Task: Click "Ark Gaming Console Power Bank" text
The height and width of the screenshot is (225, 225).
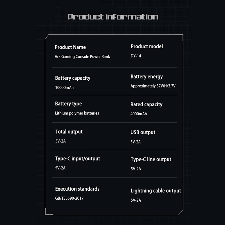Action: 82,57
